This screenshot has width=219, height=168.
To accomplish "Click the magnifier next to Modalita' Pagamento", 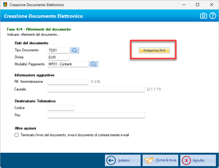I will pos(94,64).
